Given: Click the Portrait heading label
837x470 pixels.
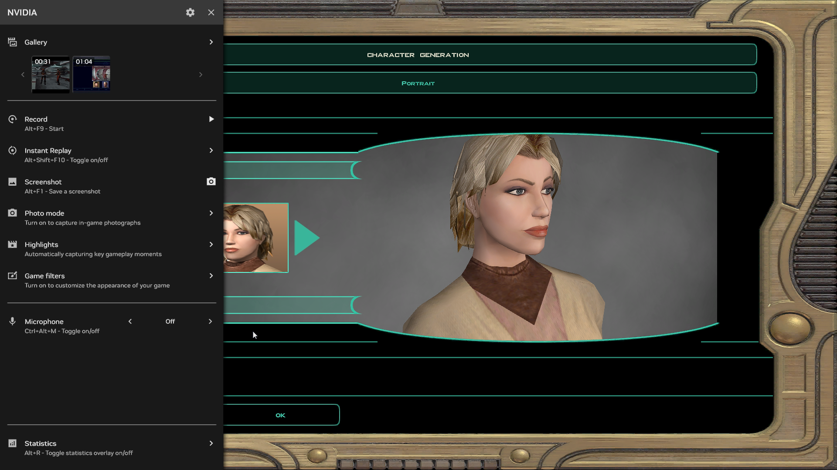Looking at the screenshot, I should click(418, 83).
